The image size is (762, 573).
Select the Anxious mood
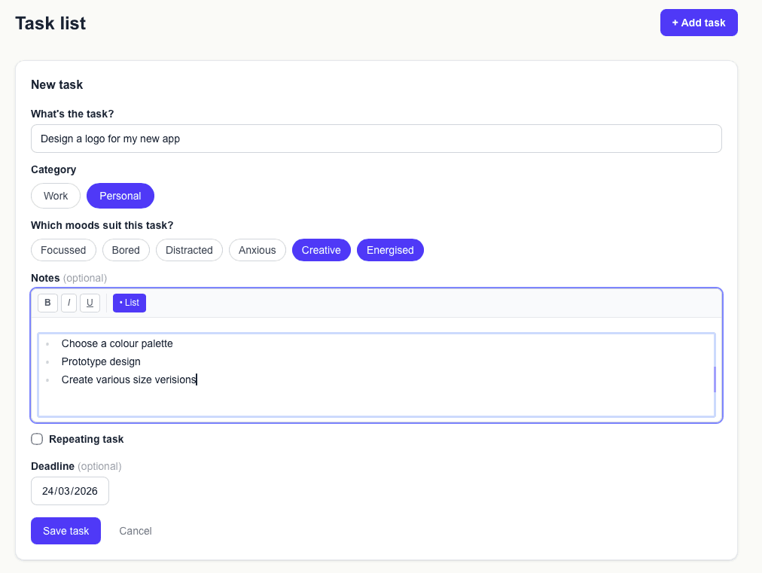coord(257,250)
